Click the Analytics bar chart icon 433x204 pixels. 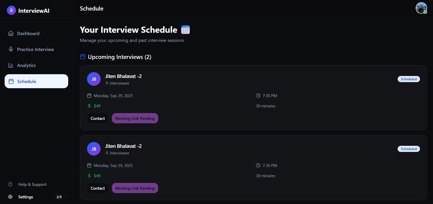pyautogui.click(x=11, y=65)
